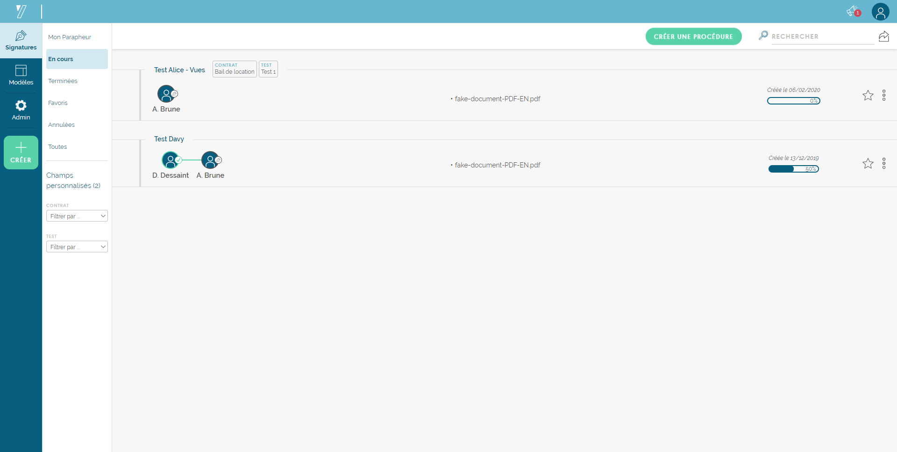Image resolution: width=897 pixels, height=452 pixels.
Task: Expand the TEST filter dropdown
Action: tap(77, 247)
